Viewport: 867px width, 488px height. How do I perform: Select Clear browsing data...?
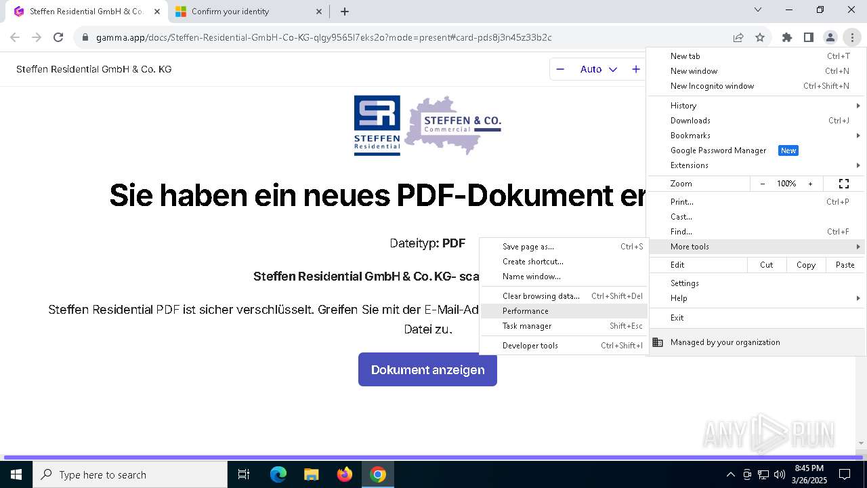tap(564, 296)
